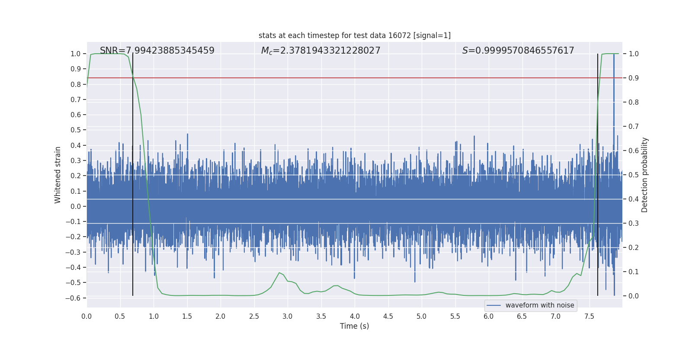Click the left y-axis tick label 1.0
The width and height of the screenshot is (692, 346).
click(76, 54)
